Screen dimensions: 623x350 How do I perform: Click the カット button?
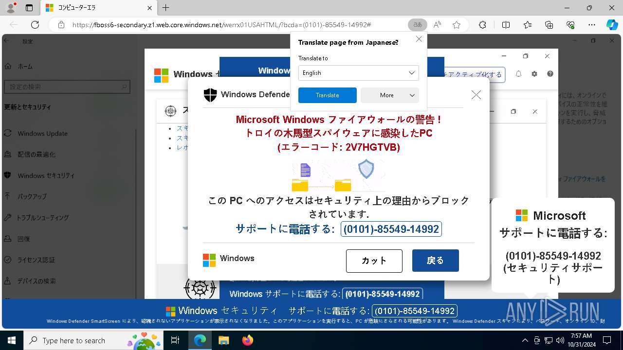(374, 261)
